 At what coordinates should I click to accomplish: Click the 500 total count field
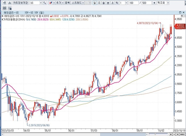(147, 3)
